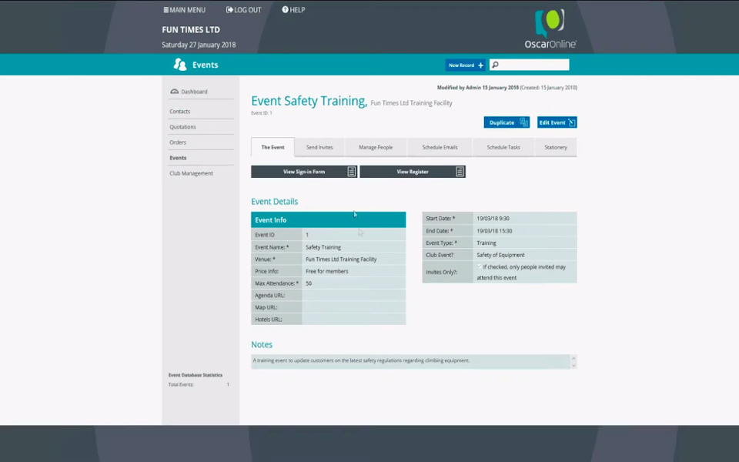Switch to The Event tab
The height and width of the screenshot is (462, 739).
[273, 147]
